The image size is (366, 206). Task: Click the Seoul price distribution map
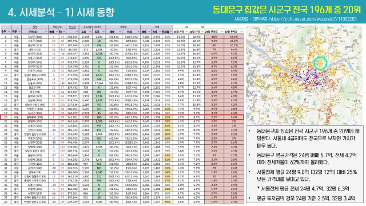304,75
